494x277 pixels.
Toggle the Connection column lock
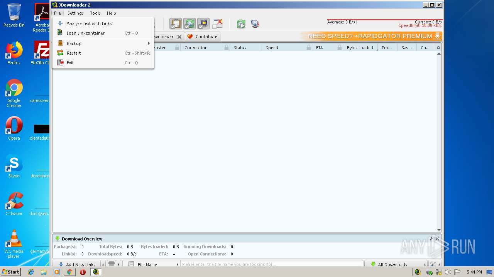click(227, 48)
